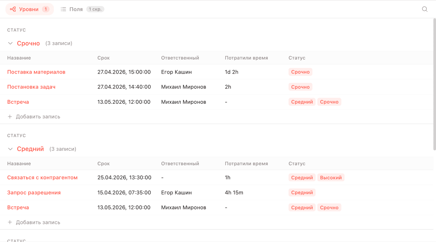Screen dimensions: 436x242
Task: Click Михаил Миронов in Постановка задач row
Action: [x=183, y=87]
